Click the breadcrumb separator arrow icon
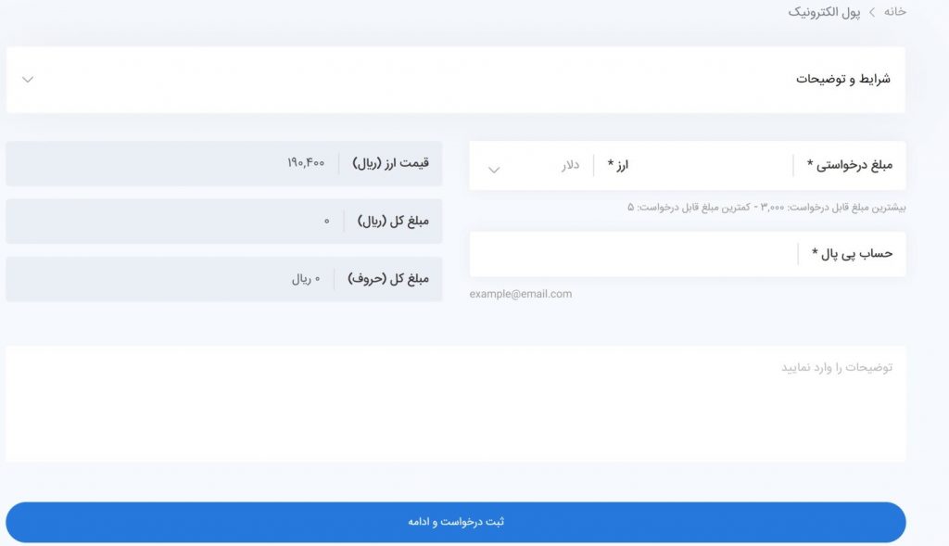This screenshot has width=949, height=546. coord(872,12)
